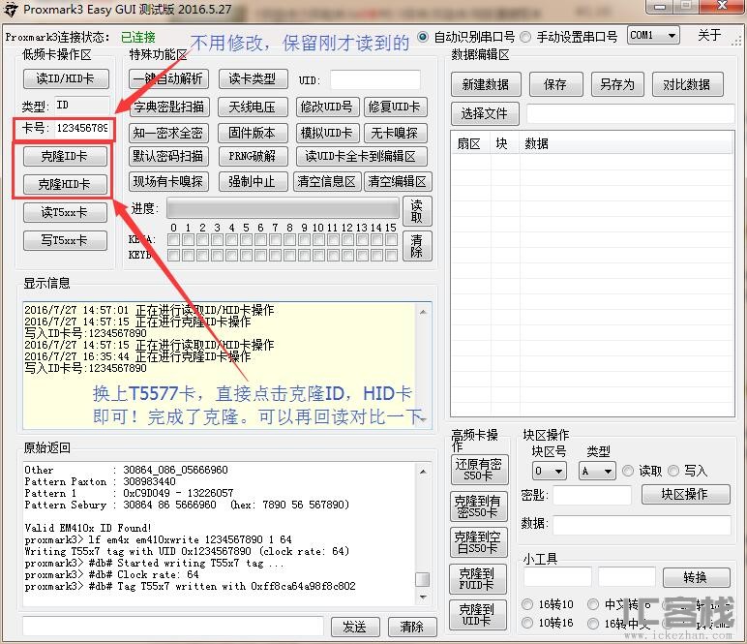The height and width of the screenshot is (644, 747).
Task: Click the file path field beside 选择文件
Action: (x=630, y=114)
